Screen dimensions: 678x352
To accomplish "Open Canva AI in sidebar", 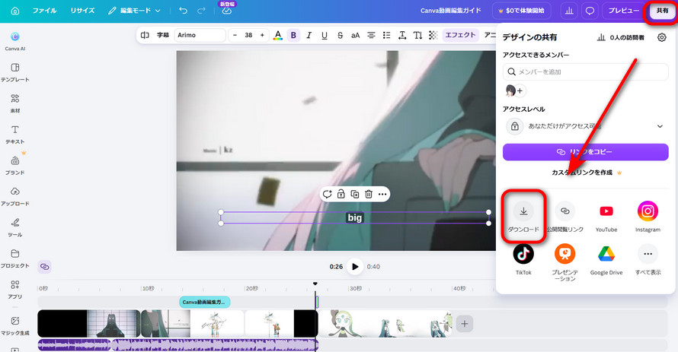I will point(15,41).
